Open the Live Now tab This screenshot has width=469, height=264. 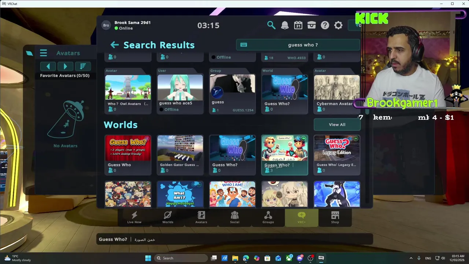pyautogui.click(x=134, y=217)
